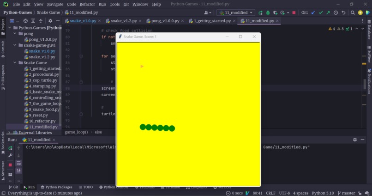Click UTF-8 encoding in status bar

point(284,193)
